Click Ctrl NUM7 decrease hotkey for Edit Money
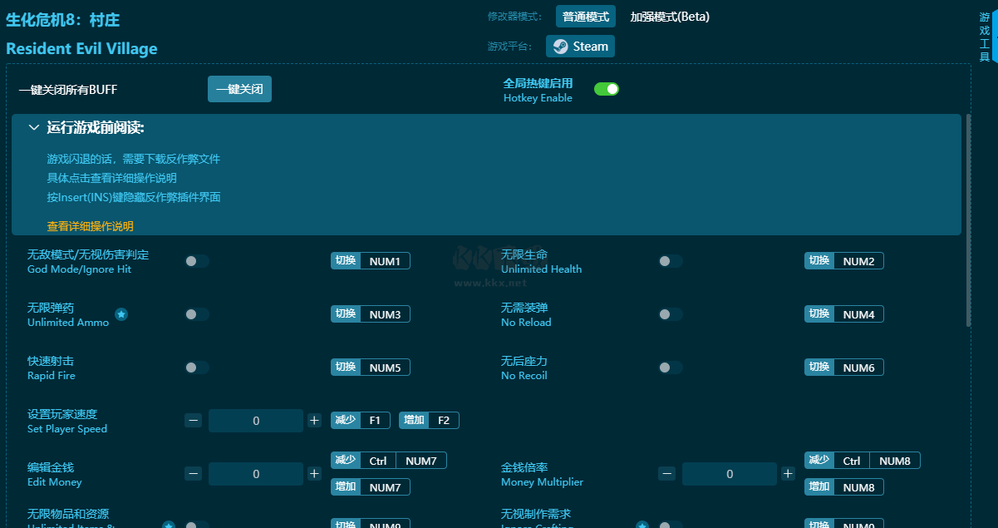This screenshot has width=998, height=528. coord(389,461)
